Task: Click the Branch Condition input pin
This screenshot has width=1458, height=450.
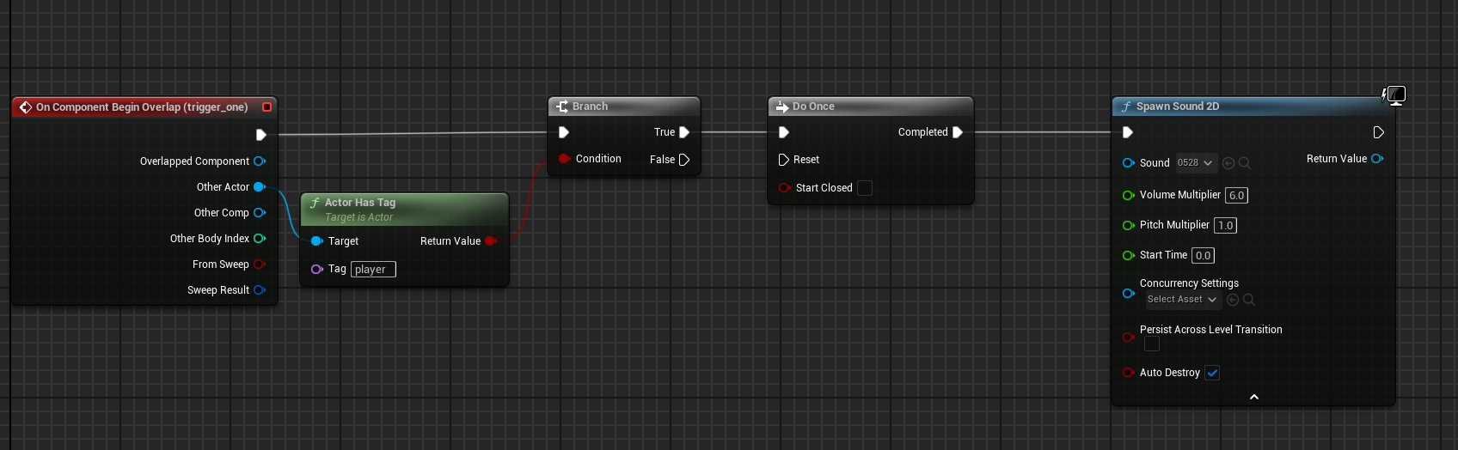Action: (564, 159)
